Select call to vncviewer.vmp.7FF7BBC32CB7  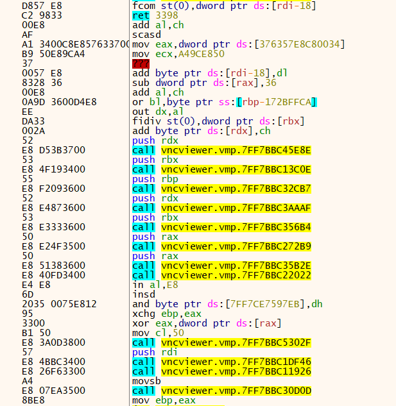pos(221,189)
